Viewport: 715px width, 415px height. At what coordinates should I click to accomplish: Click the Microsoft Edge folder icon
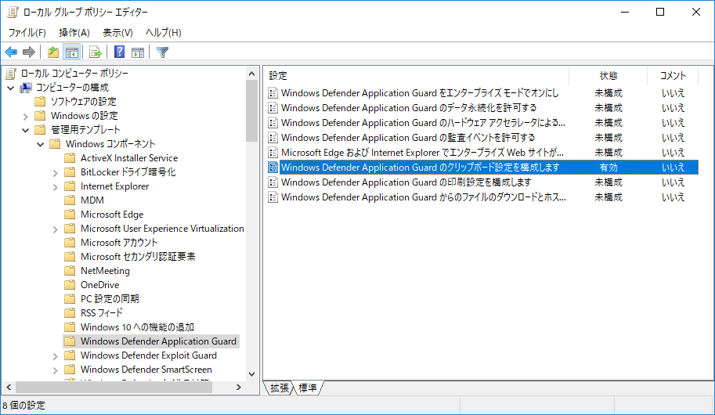pos(70,215)
